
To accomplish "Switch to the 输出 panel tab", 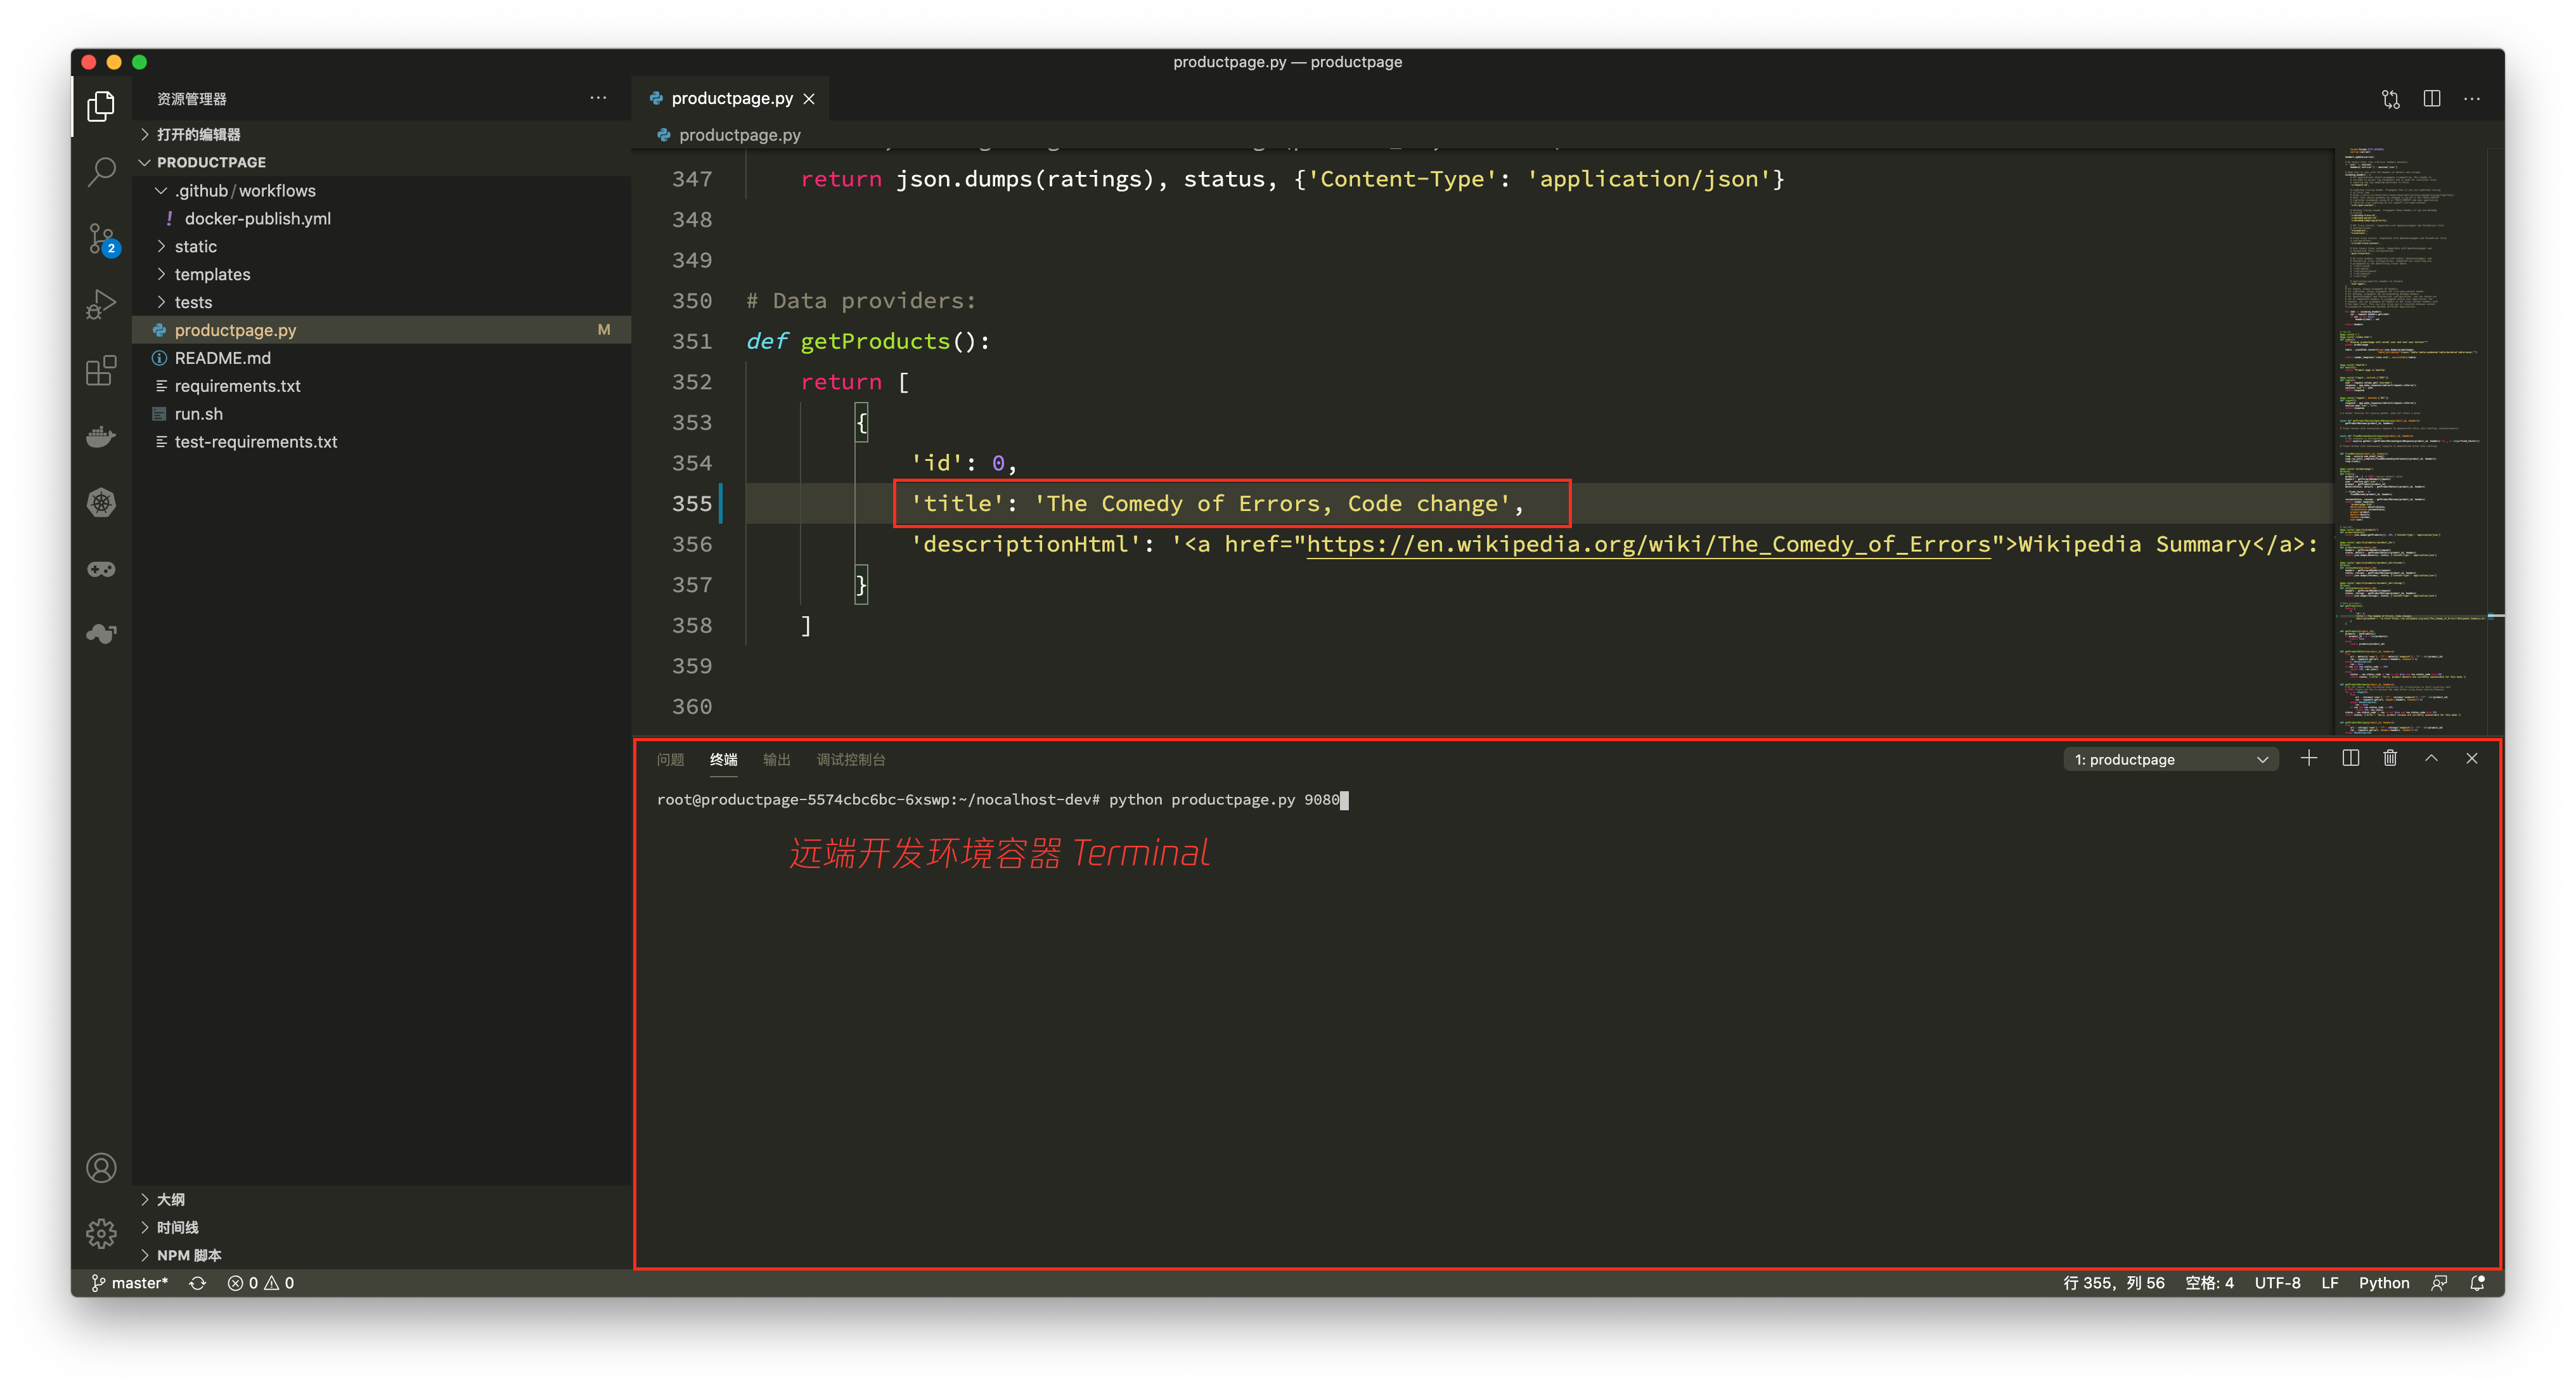I will coord(776,759).
